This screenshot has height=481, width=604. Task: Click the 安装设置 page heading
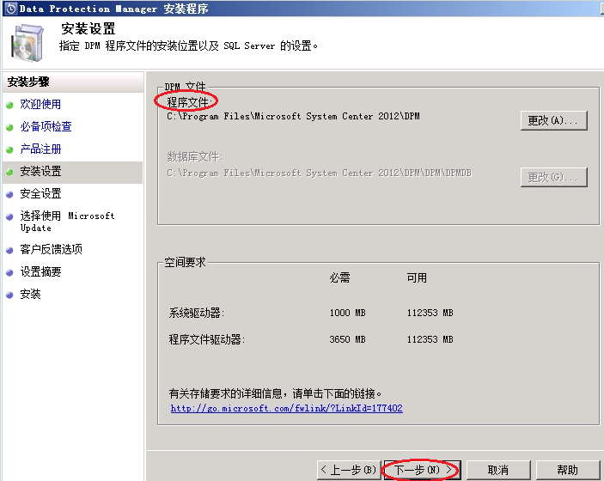88,28
